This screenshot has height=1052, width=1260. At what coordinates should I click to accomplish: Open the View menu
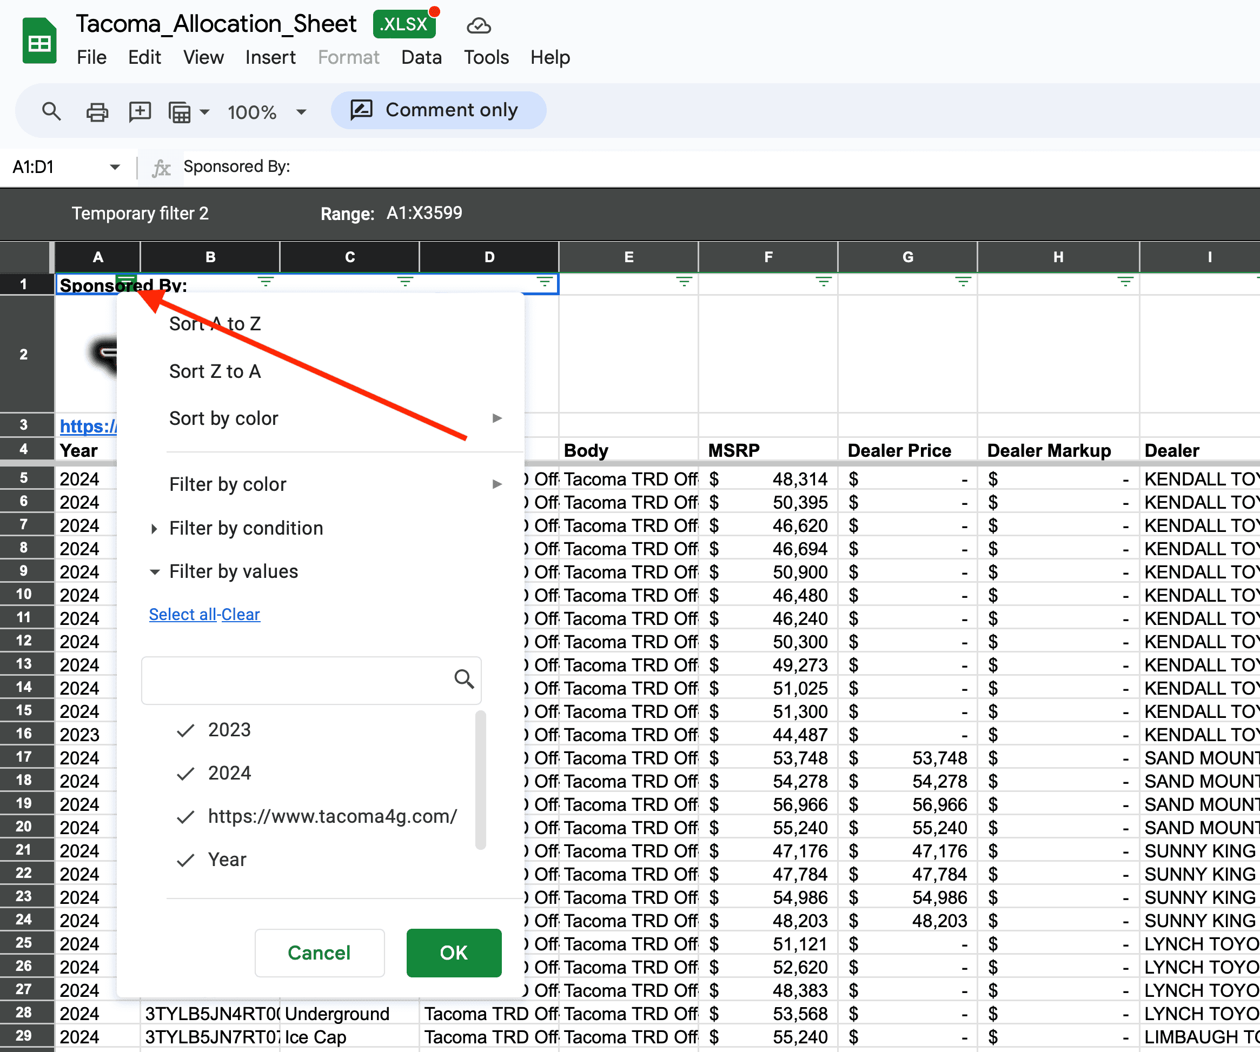[x=203, y=58]
